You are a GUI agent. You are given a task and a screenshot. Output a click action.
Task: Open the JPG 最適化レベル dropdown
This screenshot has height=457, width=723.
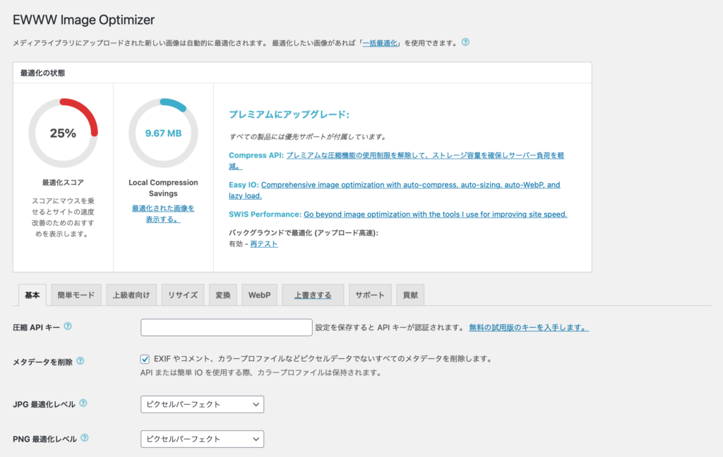point(202,405)
